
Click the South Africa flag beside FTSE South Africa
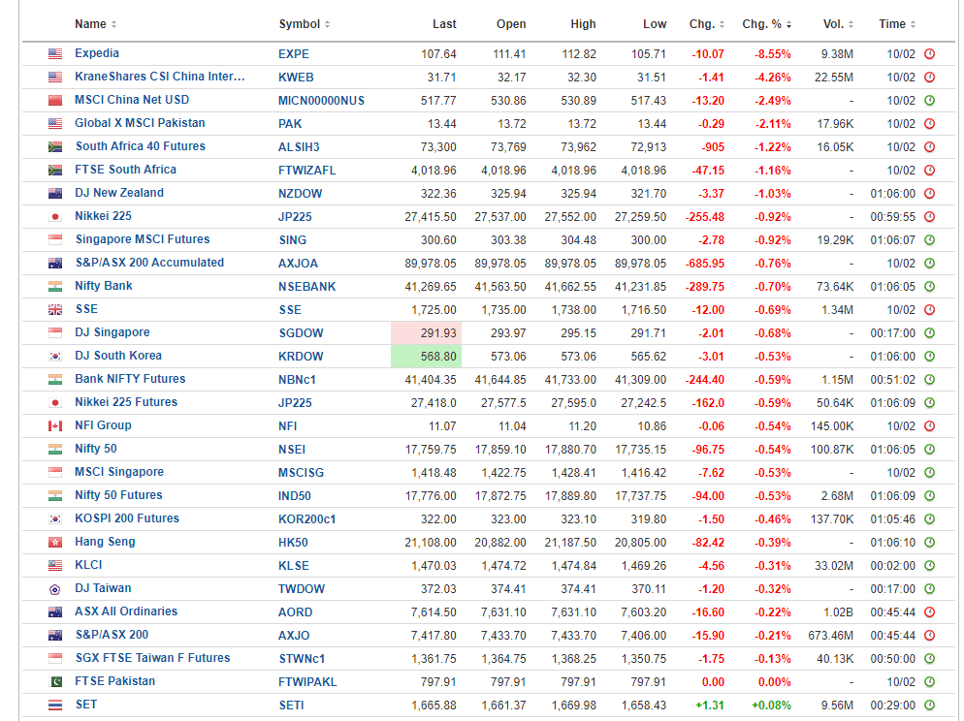click(55, 171)
